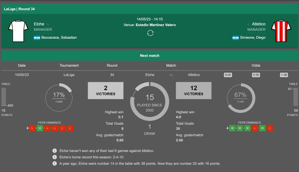Select the draw odds 5.00
Viewport: 299px width, 172px height.
(x=256, y=75)
